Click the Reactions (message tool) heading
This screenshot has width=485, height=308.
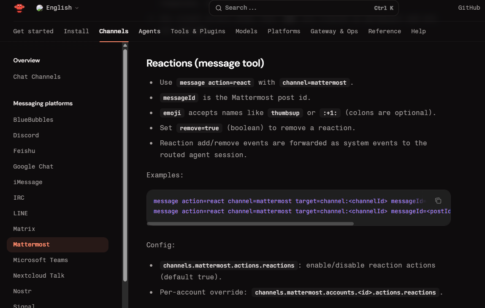[x=205, y=63]
